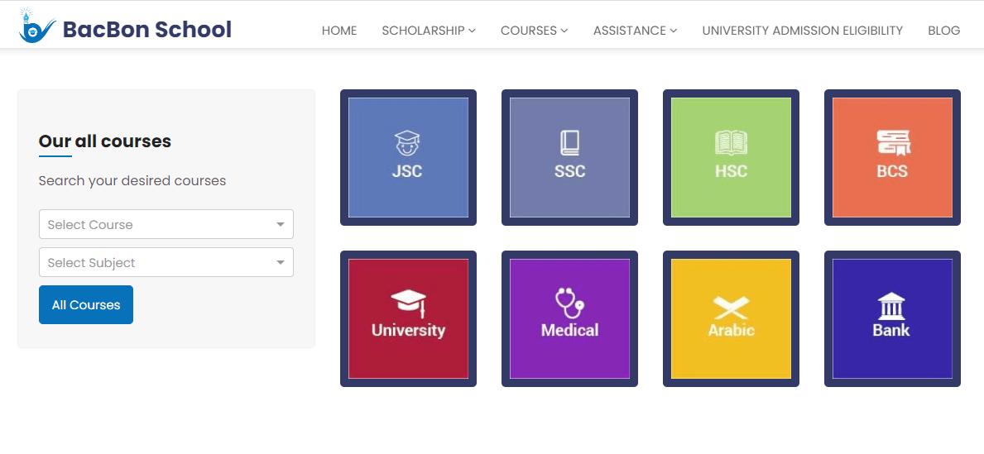This screenshot has width=984, height=454.
Task: Expand the Select Subject dropdown
Action: (166, 263)
